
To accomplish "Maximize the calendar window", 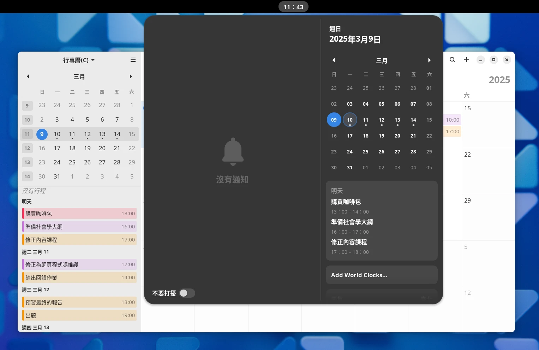I will click(493, 60).
